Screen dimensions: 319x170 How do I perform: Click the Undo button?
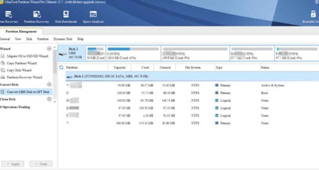tap(41, 164)
